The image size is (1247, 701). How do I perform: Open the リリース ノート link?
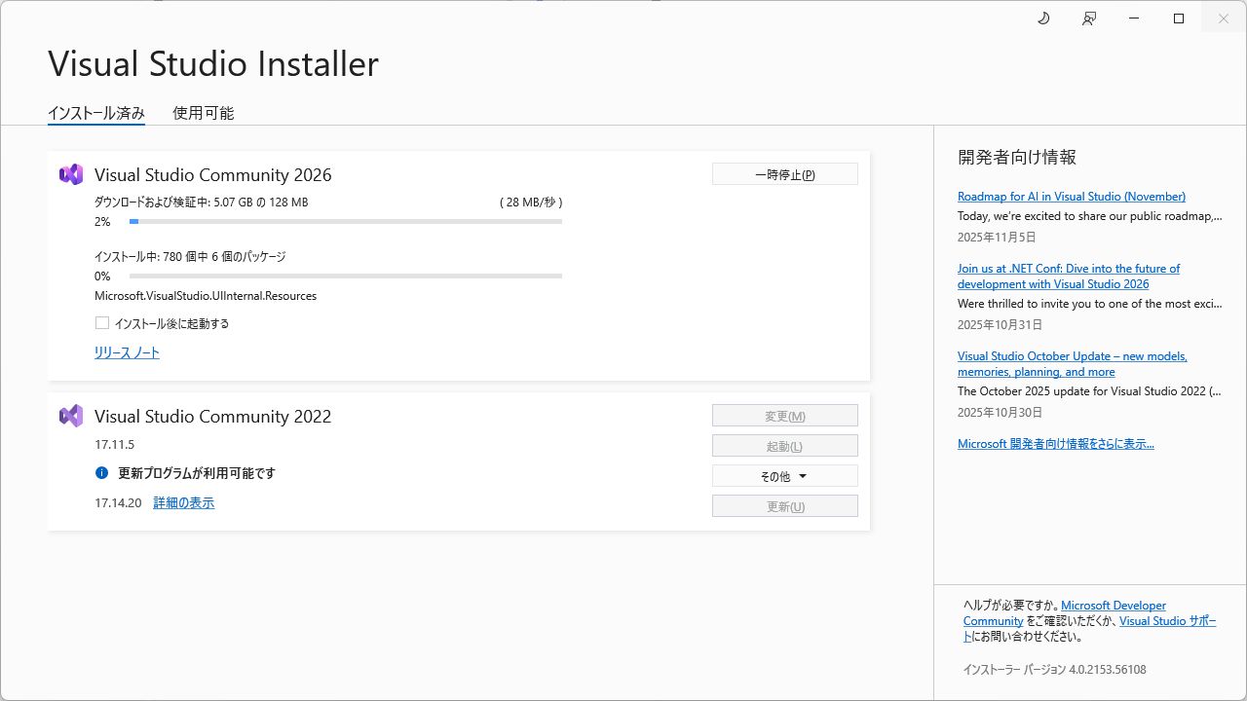coord(127,352)
